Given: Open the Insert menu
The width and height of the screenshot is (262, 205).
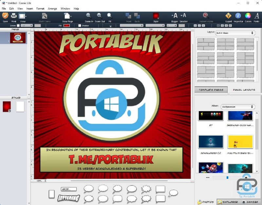Looking at the screenshot, I should (29, 9).
